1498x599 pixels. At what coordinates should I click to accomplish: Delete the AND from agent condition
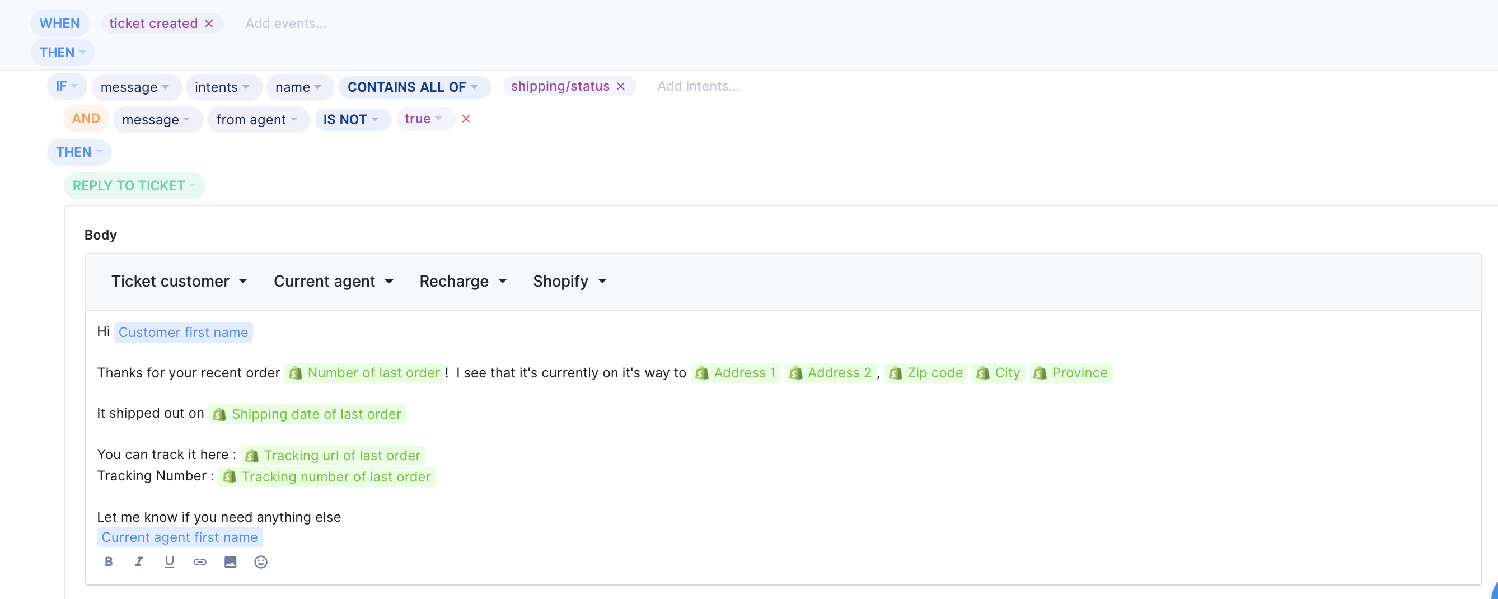(x=466, y=119)
